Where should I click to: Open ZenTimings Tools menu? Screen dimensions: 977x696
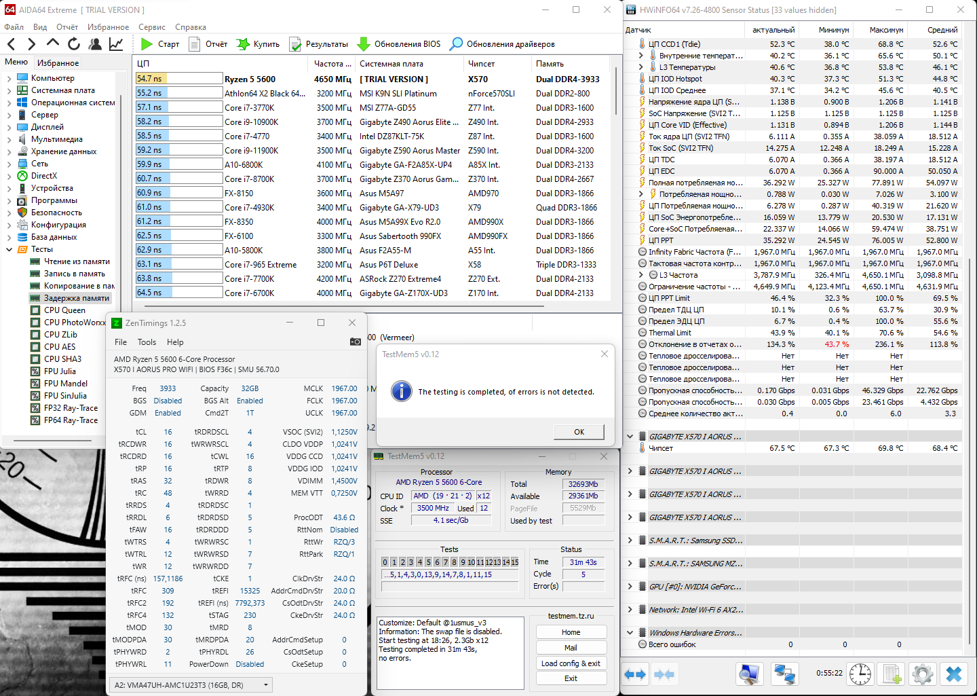(147, 342)
